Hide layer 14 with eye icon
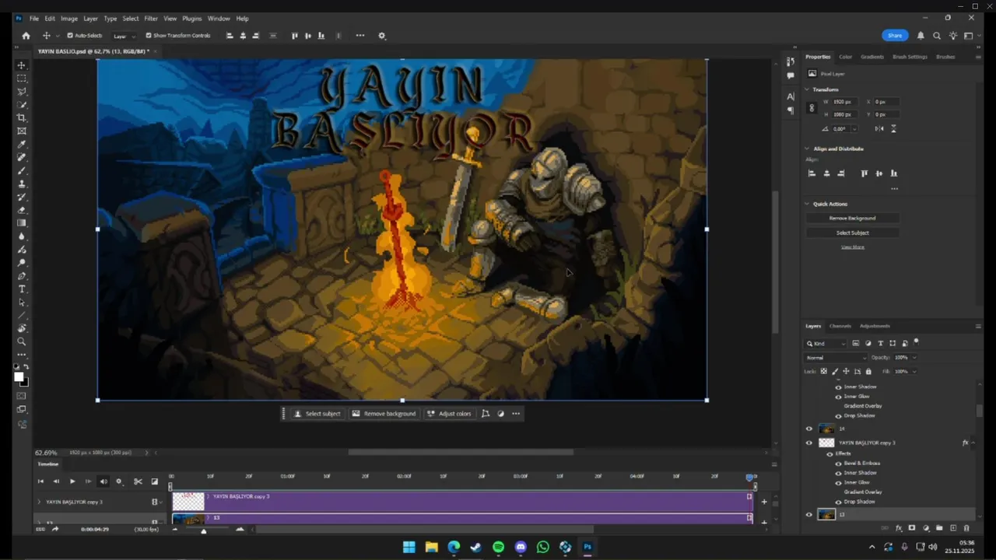996x560 pixels. coord(808,429)
